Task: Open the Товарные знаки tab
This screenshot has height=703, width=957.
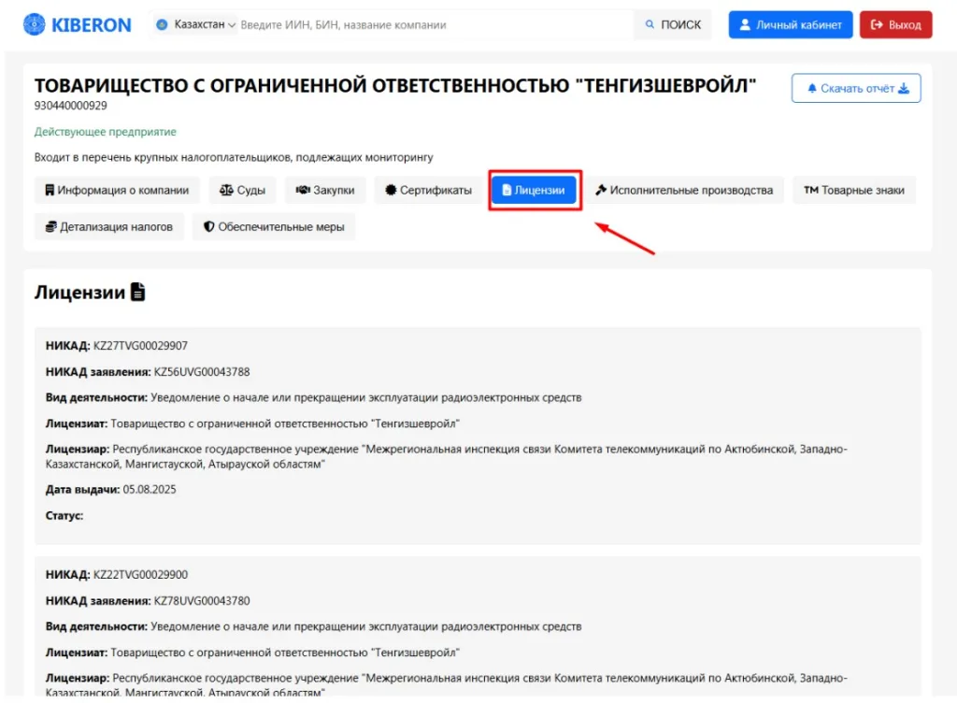Action: pyautogui.click(x=854, y=190)
